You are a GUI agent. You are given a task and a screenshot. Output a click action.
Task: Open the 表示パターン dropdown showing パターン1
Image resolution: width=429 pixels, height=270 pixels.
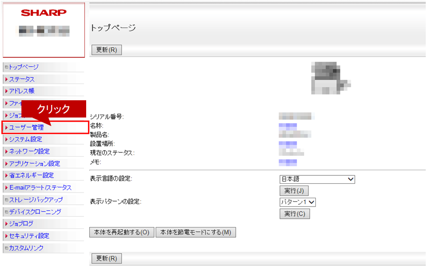point(297,202)
